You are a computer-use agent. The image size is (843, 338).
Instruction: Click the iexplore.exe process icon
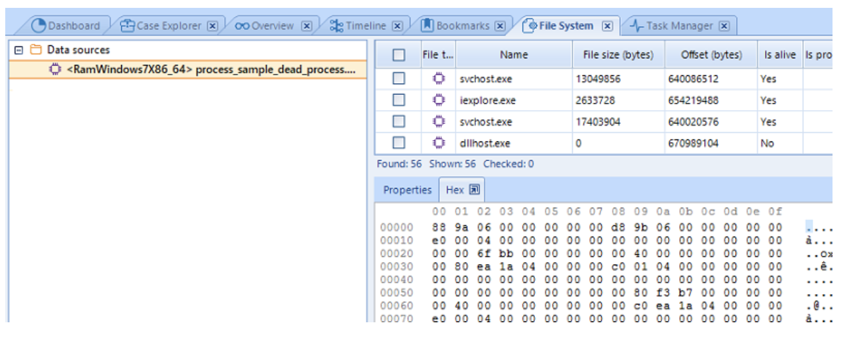pyautogui.click(x=438, y=100)
